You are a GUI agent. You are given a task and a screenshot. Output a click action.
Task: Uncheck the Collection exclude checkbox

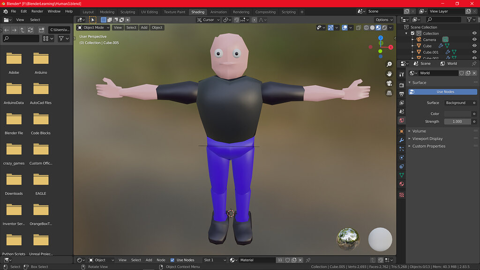point(412,33)
